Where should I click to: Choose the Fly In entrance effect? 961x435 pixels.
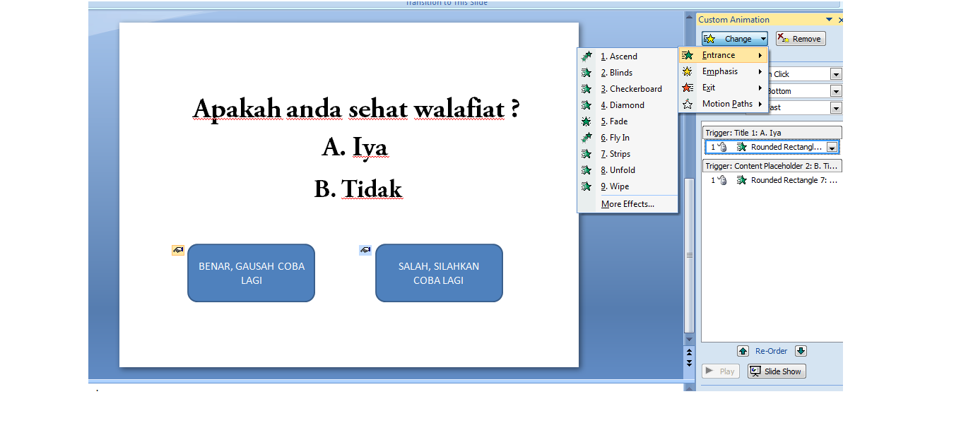(x=616, y=137)
